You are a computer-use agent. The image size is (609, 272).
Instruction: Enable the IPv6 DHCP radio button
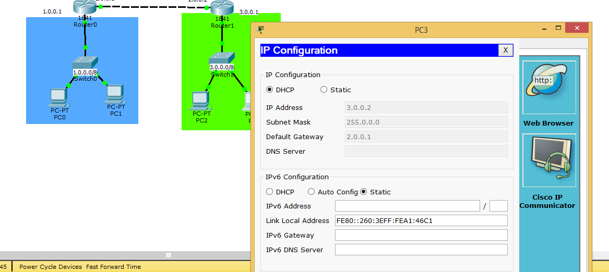[270, 192]
